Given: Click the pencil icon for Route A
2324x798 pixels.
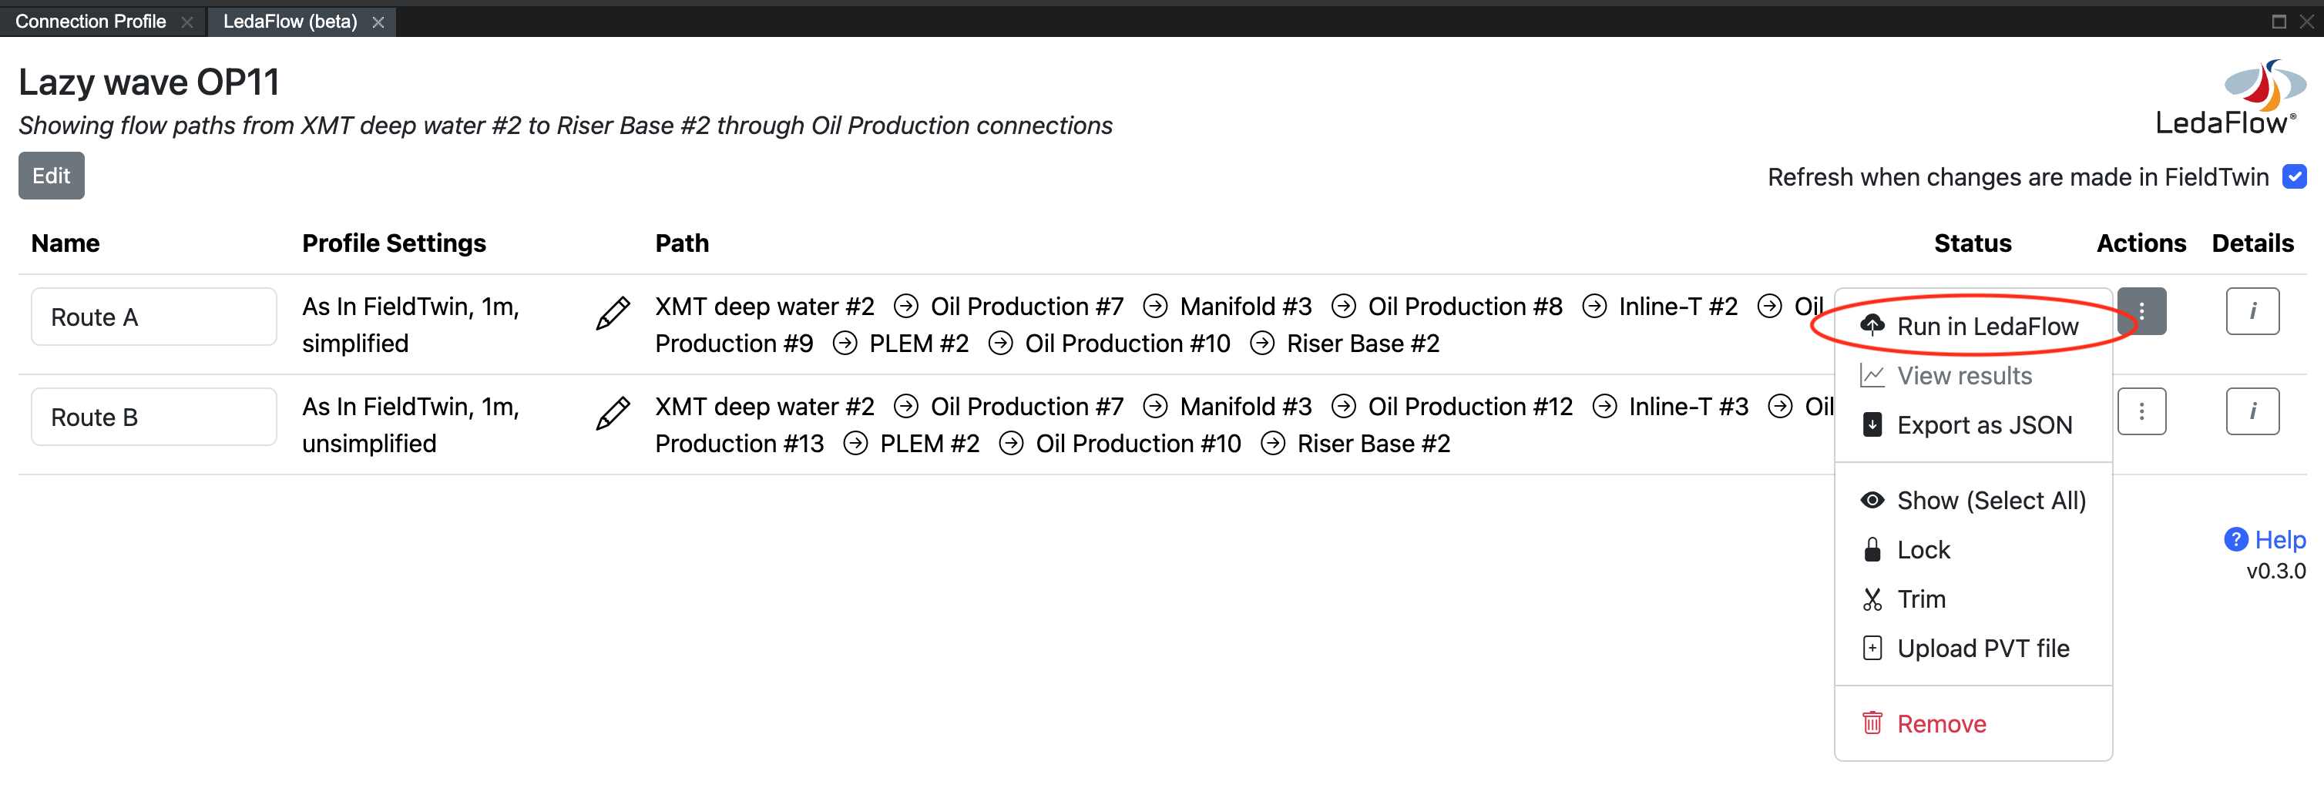Looking at the screenshot, I should 613,313.
